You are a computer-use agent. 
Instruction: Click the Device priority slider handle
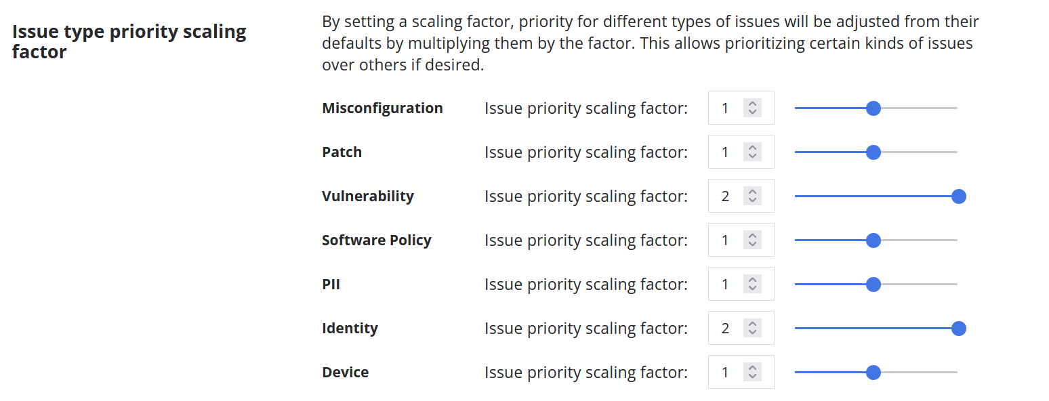pos(873,372)
